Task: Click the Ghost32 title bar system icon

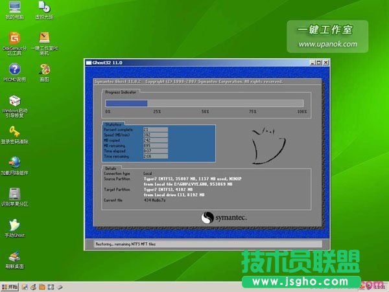Action: (89, 63)
